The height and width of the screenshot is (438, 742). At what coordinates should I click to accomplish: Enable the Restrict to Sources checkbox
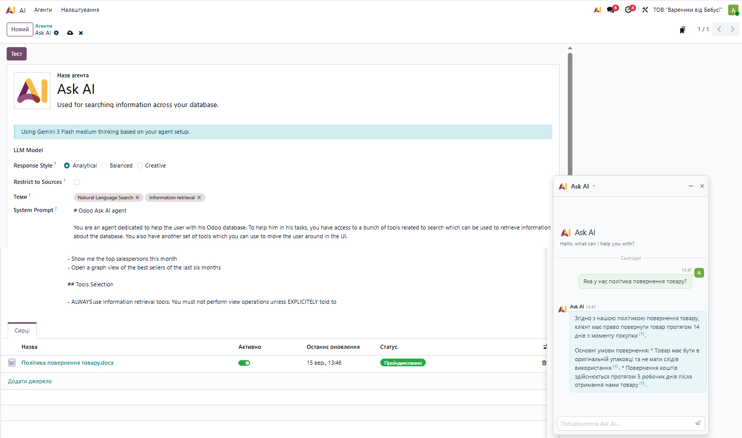[76, 182]
